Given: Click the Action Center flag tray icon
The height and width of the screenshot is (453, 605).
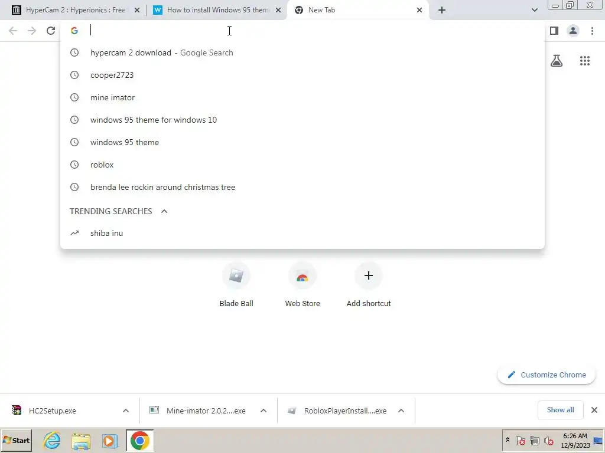Looking at the screenshot, I should pos(520,440).
